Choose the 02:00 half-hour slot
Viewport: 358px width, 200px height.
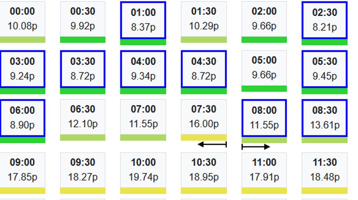tap(264, 19)
